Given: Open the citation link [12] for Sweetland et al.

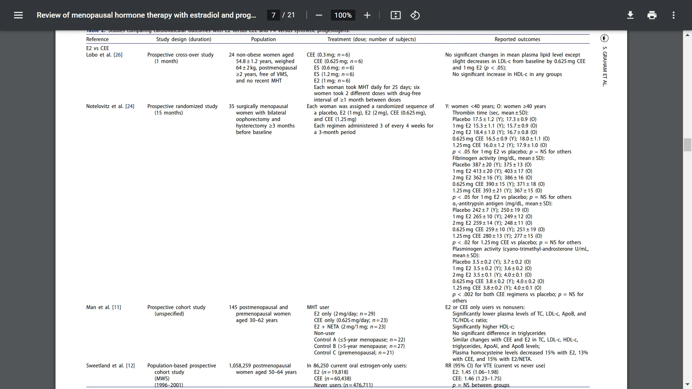Looking at the screenshot, I should coord(130,366).
